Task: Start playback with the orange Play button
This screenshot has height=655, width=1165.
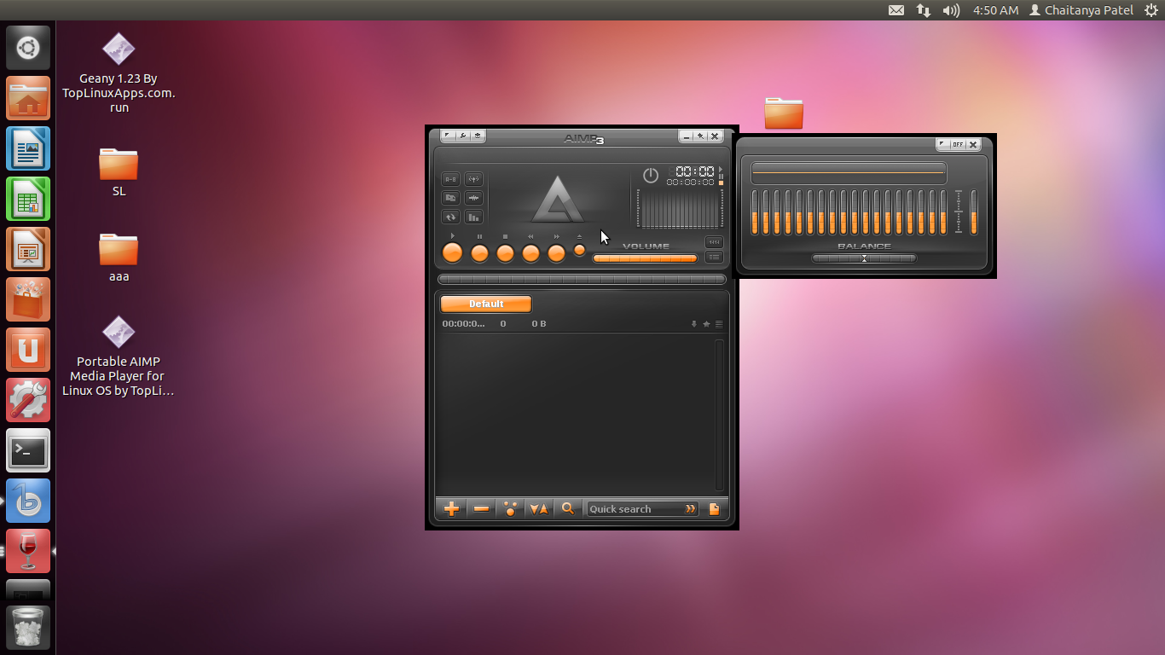Action: 452,252
